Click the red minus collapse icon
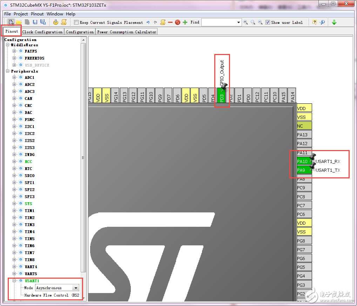The image size is (357, 306). pyautogui.click(x=170, y=22)
